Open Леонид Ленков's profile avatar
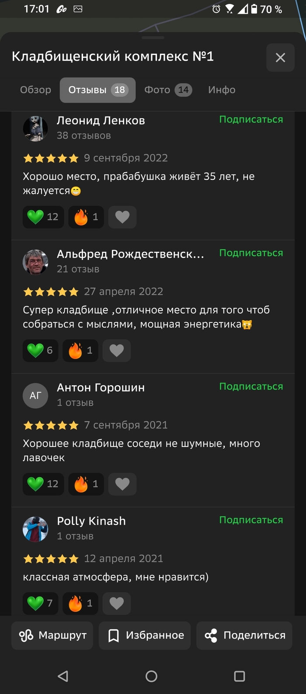This screenshot has height=694, width=306. (x=35, y=129)
